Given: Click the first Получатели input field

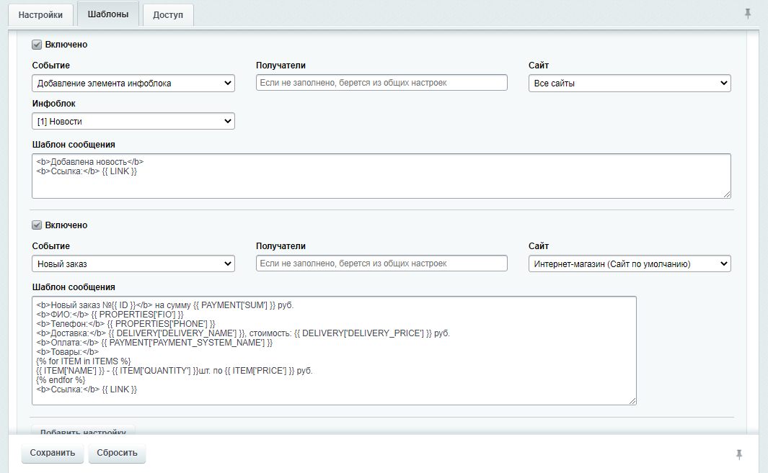Looking at the screenshot, I should click(x=381, y=83).
